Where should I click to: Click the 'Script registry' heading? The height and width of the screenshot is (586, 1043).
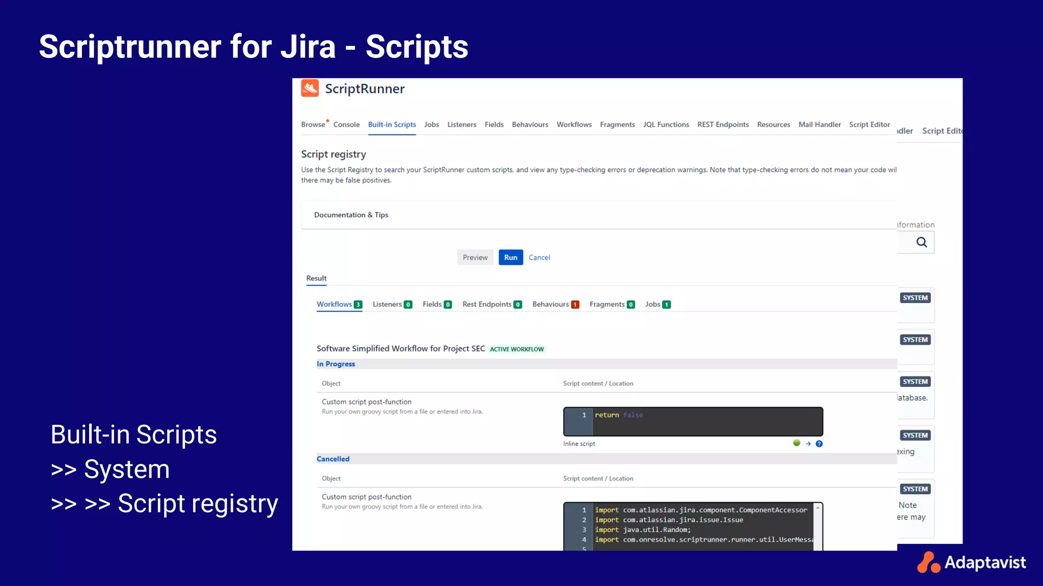point(334,154)
